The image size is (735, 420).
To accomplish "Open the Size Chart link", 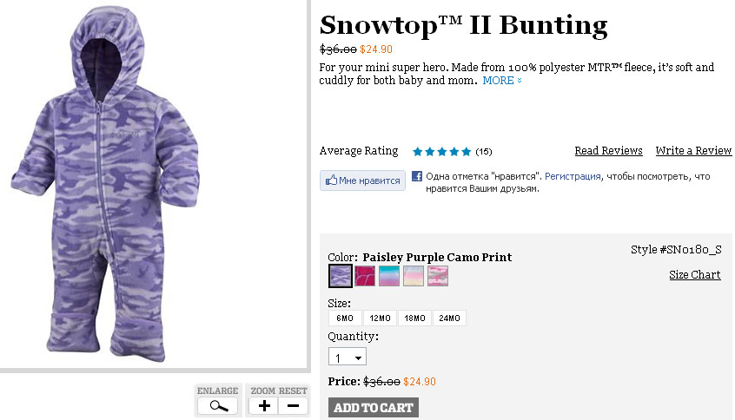I will 694,275.
